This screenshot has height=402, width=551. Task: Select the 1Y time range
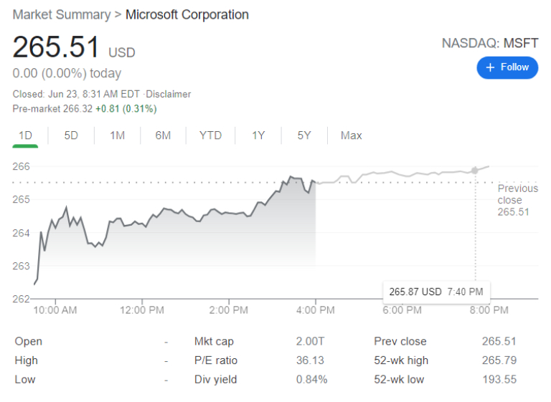(258, 135)
